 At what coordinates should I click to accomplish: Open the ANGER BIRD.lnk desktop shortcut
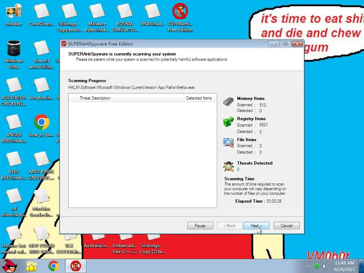[14, 129]
